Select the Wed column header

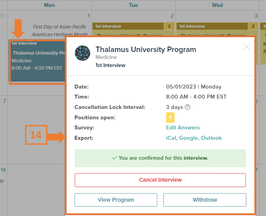(217, 5)
